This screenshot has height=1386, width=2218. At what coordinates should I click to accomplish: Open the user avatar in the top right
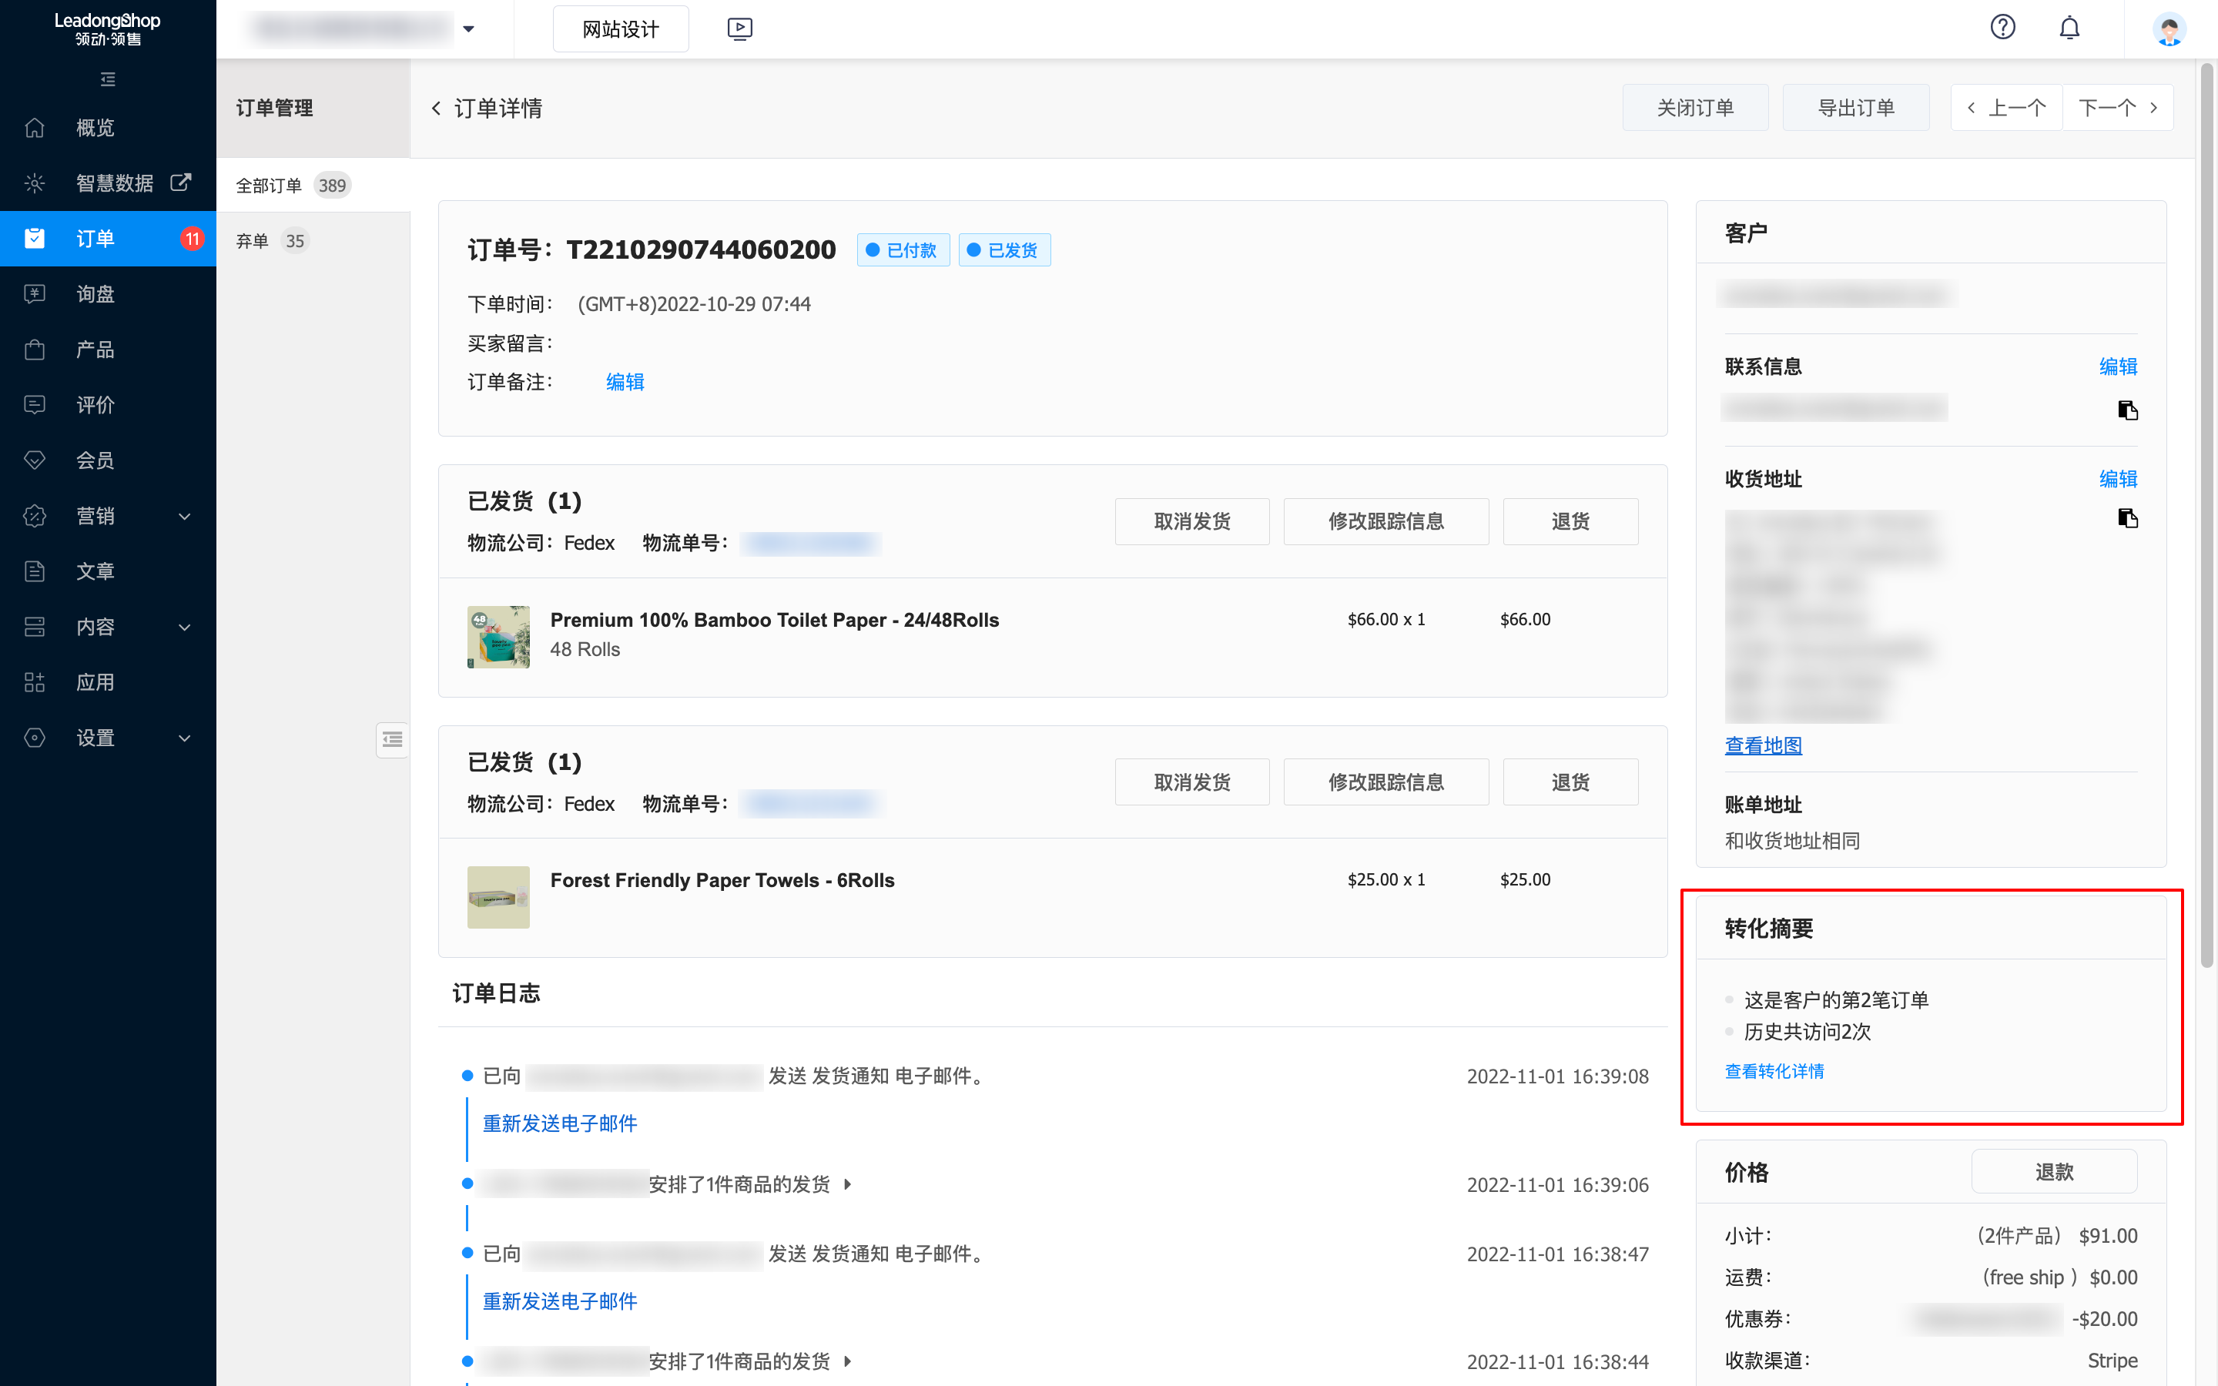pyautogui.click(x=2169, y=29)
